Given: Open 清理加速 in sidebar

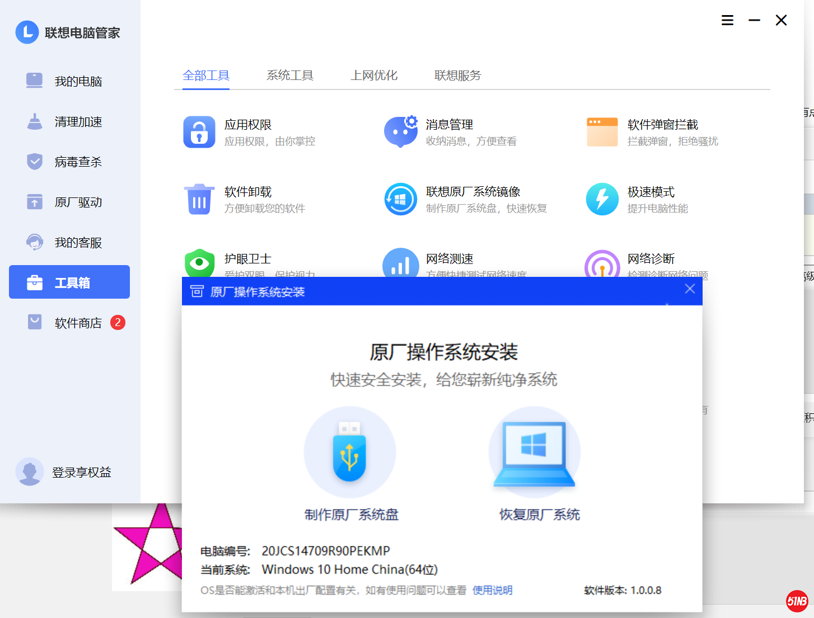Looking at the screenshot, I should click(78, 122).
